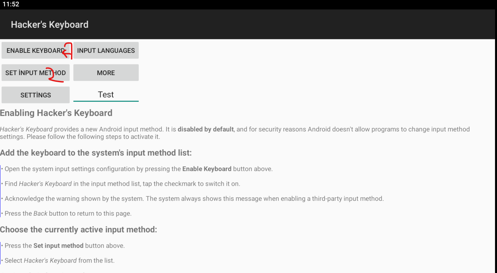The height and width of the screenshot is (273, 497).
Task: Click "Select Hacker's Keyboard from the list" line
Action: pyautogui.click(x=60, y=261)
